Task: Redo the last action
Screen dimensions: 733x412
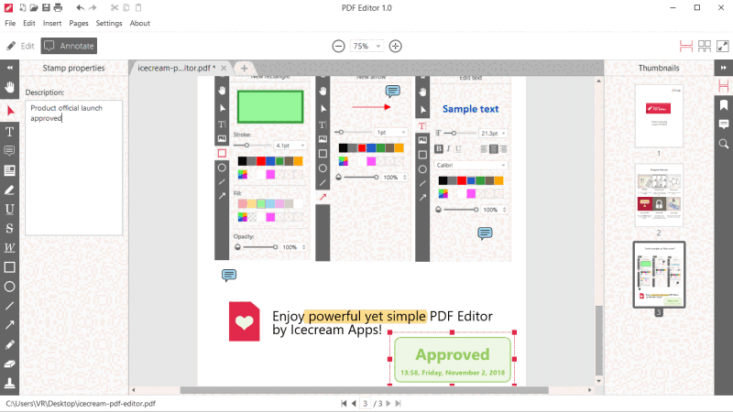Action: pos(93,7)
